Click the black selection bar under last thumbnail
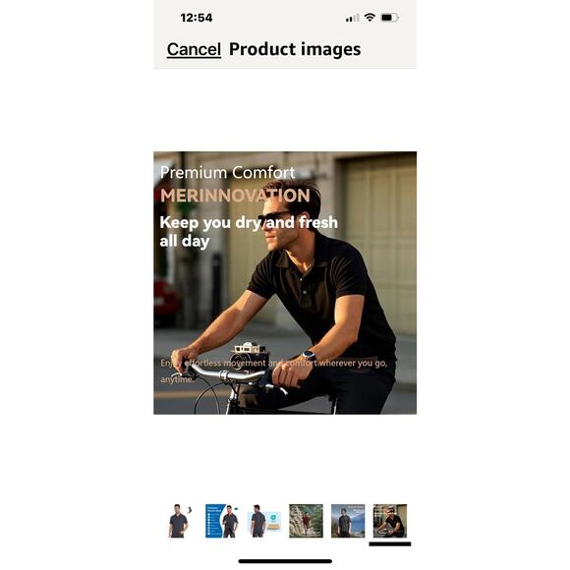 pos(390,544)
